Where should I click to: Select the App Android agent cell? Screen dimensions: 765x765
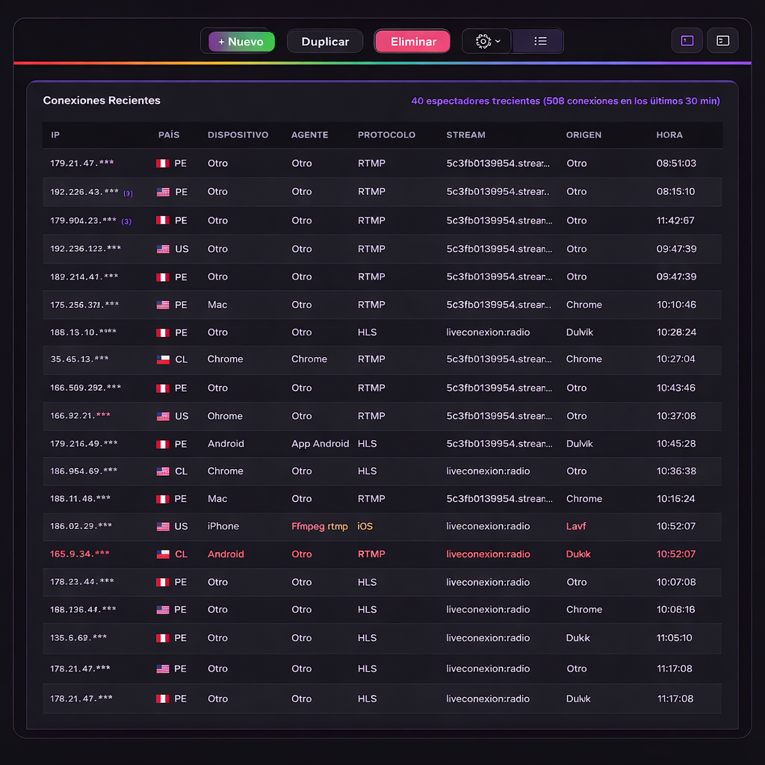tap(320, 444)
